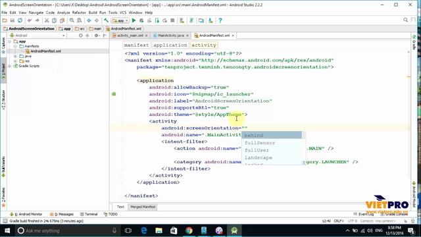Click Scroll from Source target icon
The image size is (421, 237).
tap(80, 36)
